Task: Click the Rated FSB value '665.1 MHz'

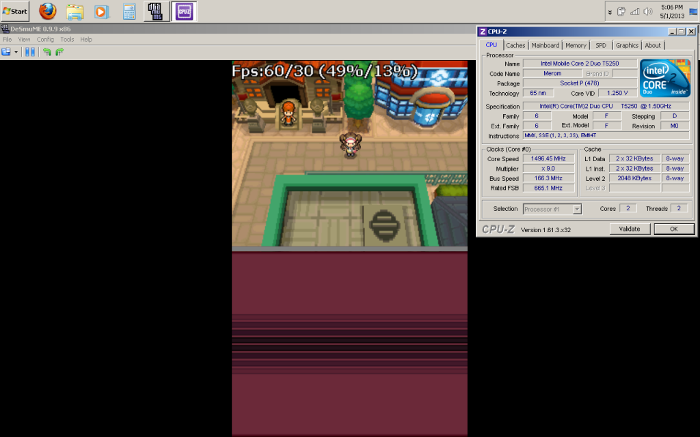Action: click(548, 188)
